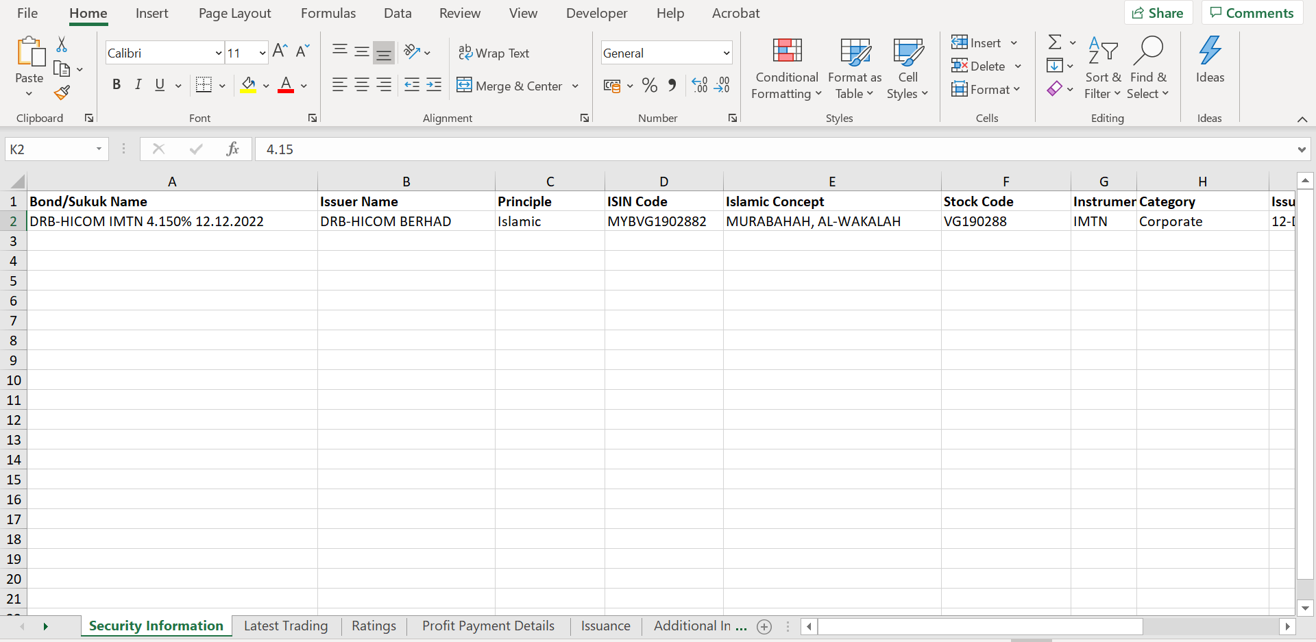Click the AutoSum icon
This screenshot has height=642, width=1316.
pyautogui.click(x=1055, y=42)
